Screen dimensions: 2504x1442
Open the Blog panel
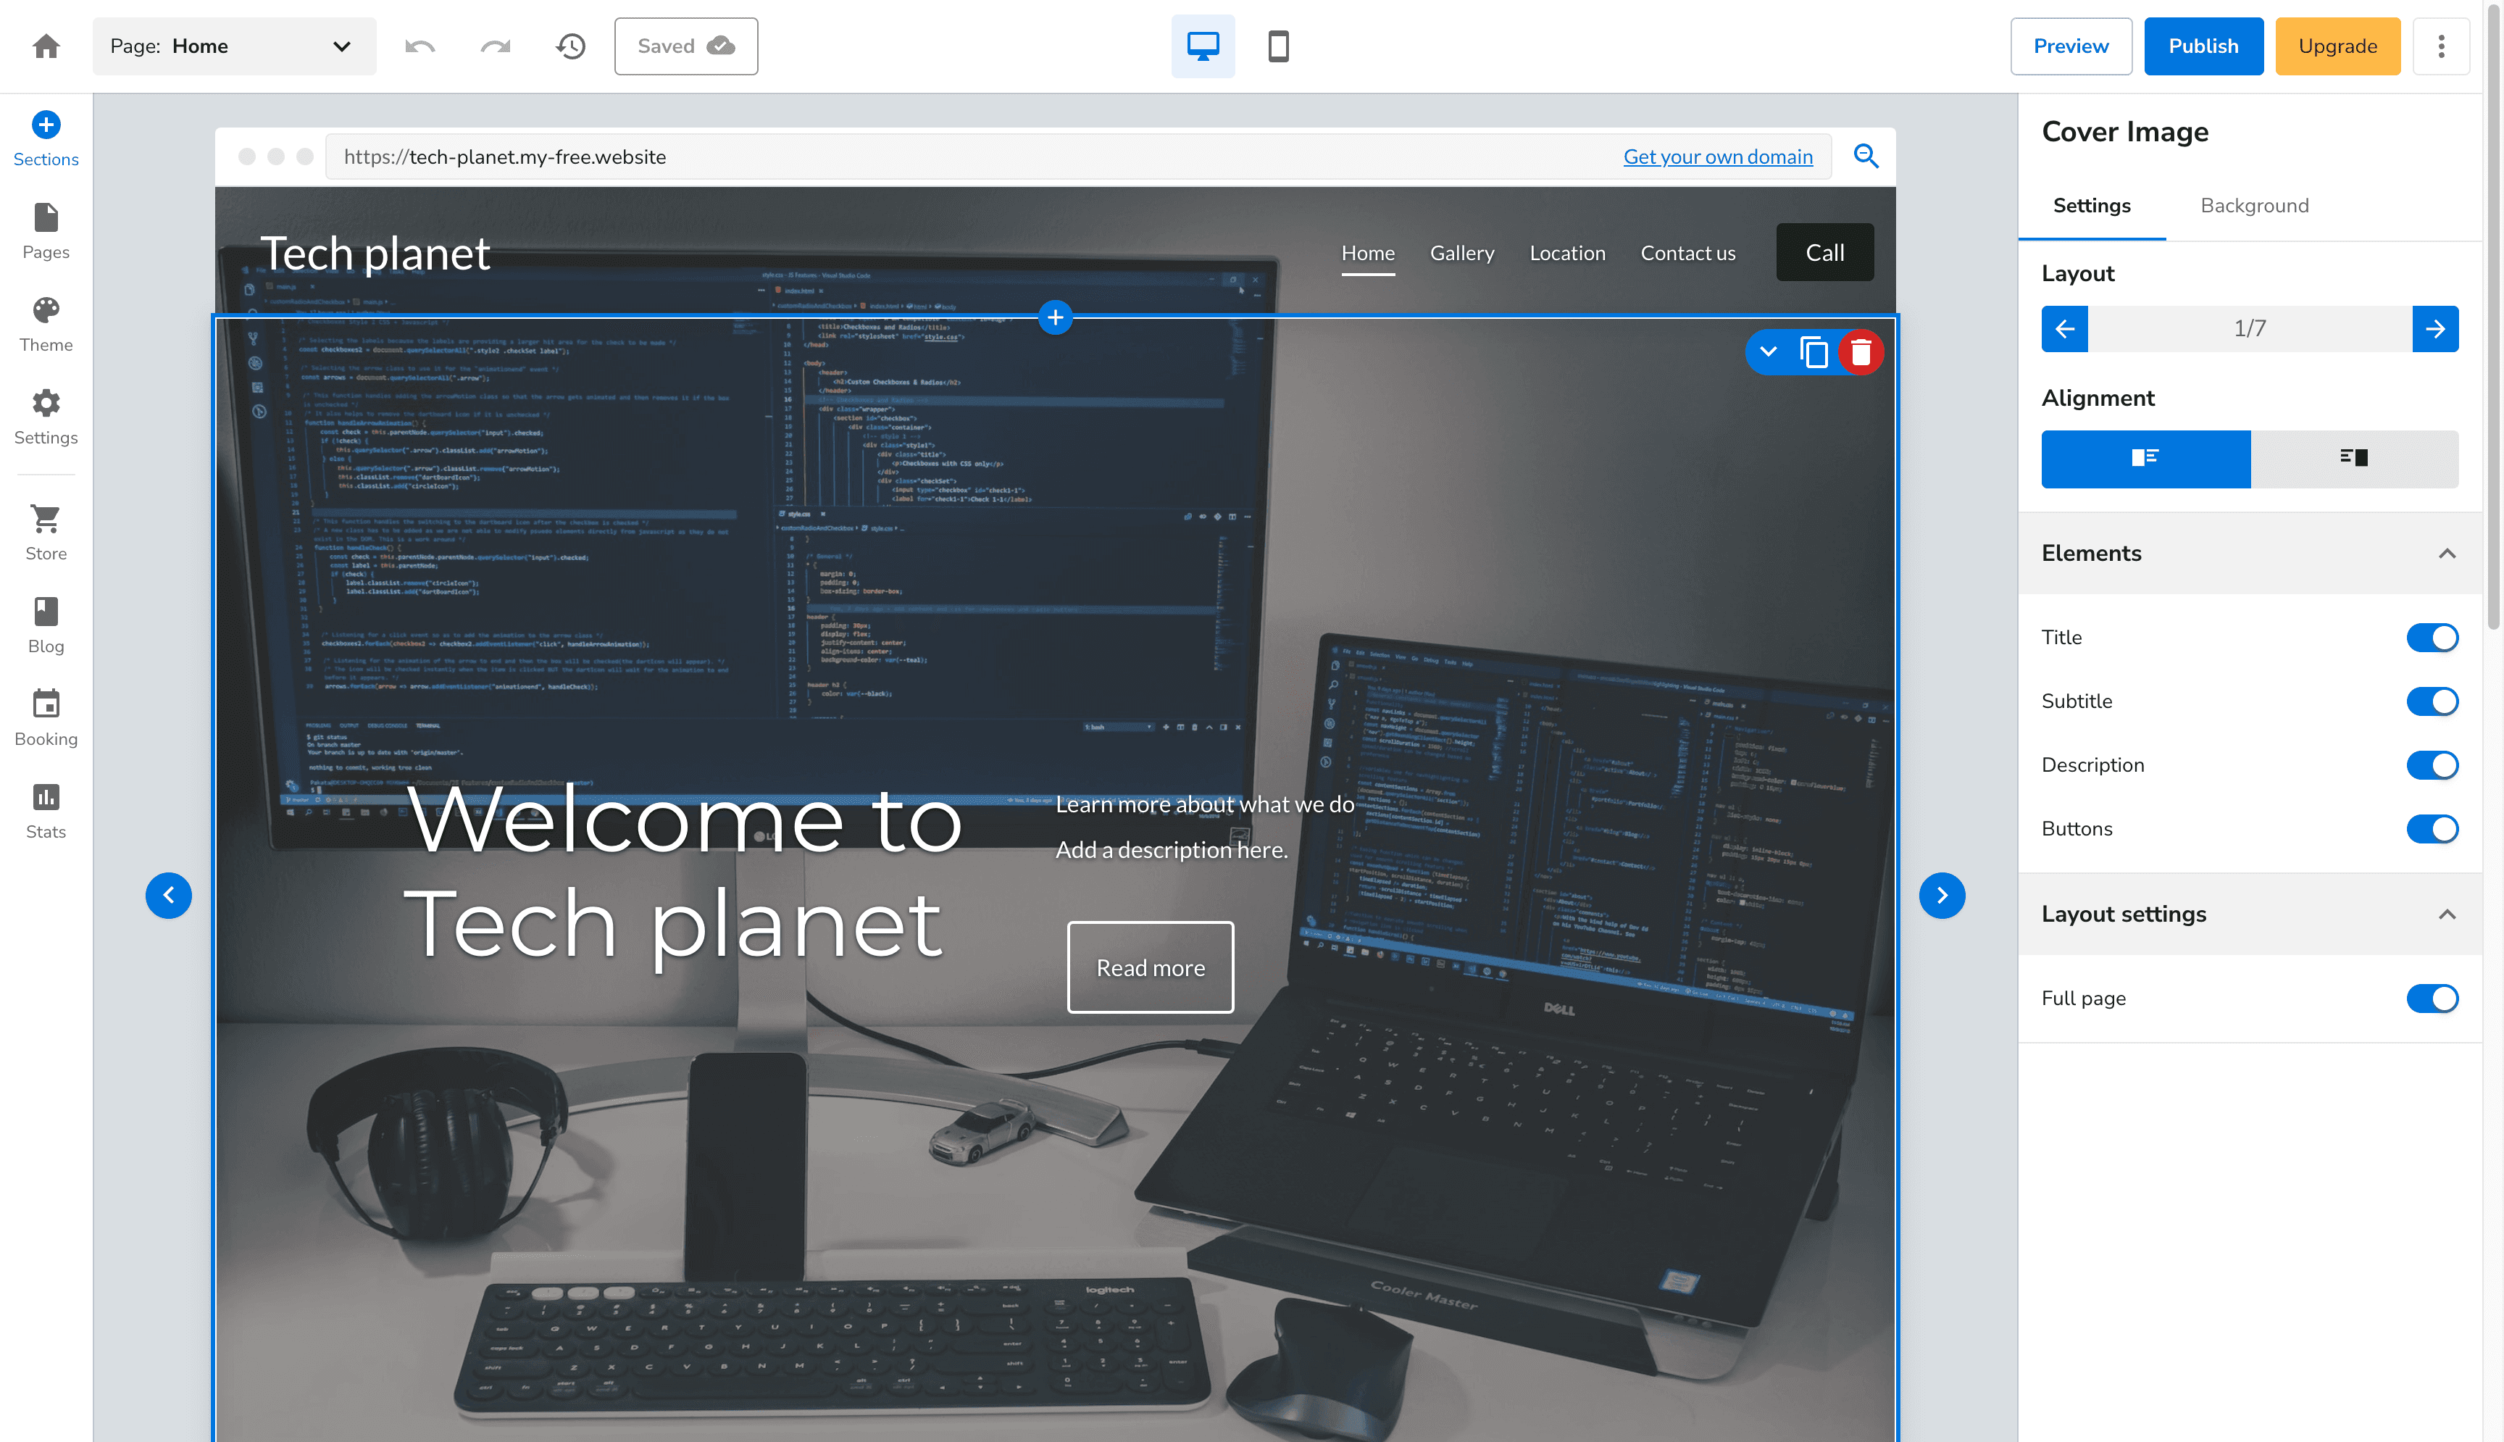pyautogui.click(x=46, y=626)
